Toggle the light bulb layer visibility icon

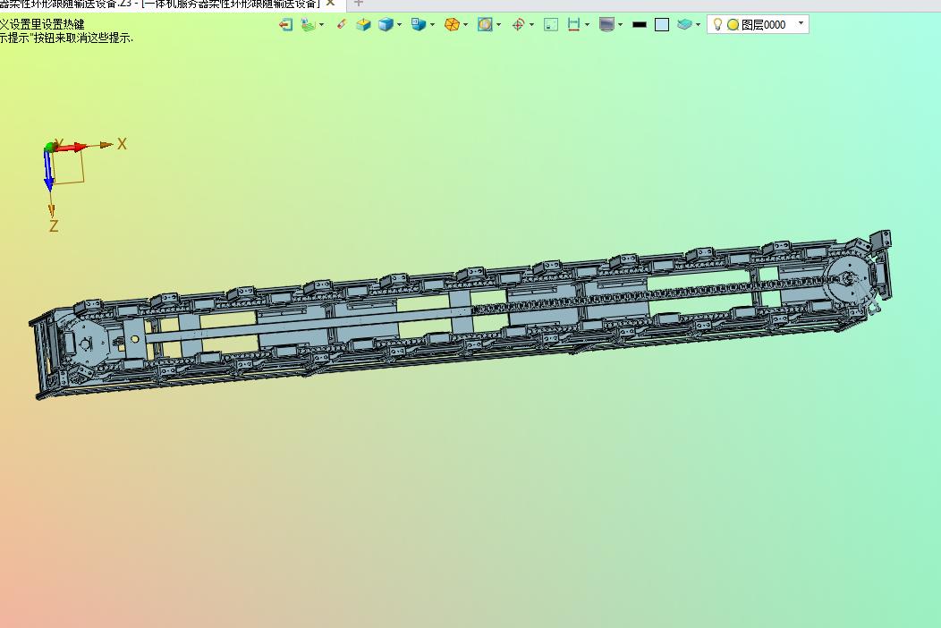click(x=717, y=24)
